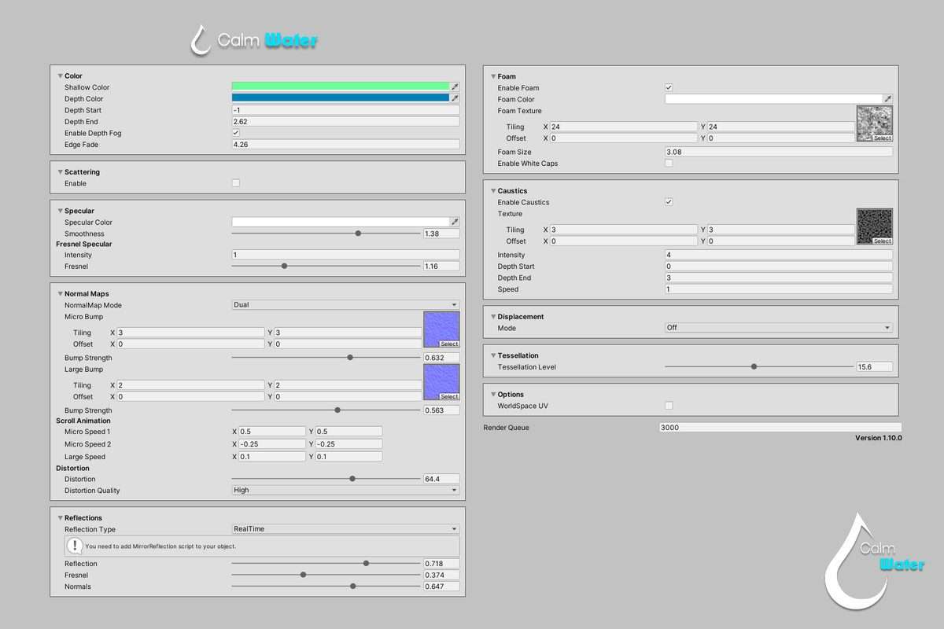Click Select on the Foam Texture

click(x=883, y=138)
